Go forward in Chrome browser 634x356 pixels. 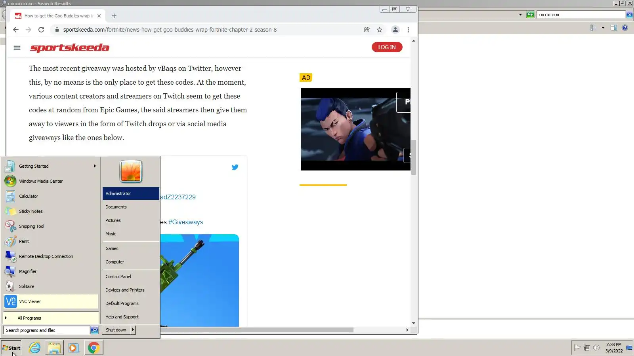point(29,30)
